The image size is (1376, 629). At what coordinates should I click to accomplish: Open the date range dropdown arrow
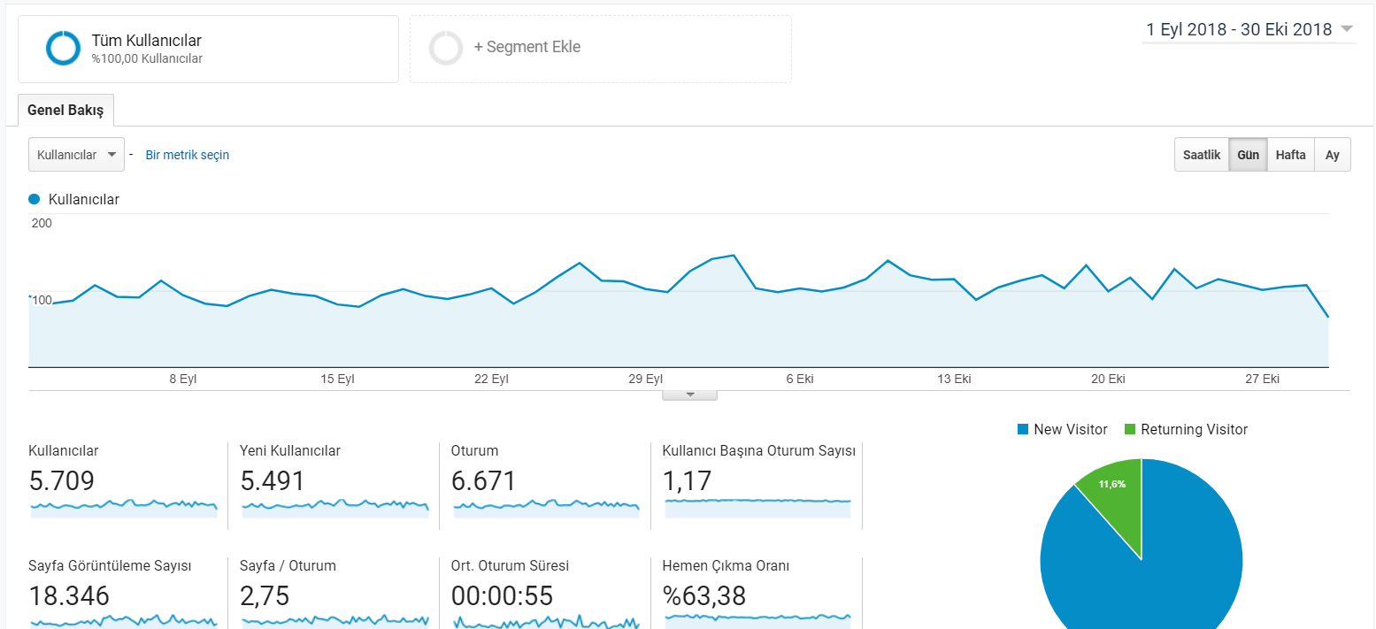tap(1347, 29)
